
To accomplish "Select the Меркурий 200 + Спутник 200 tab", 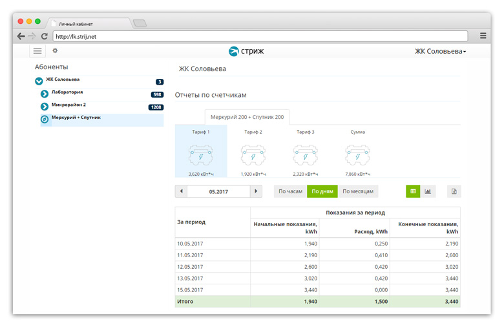I will [247, 117].
